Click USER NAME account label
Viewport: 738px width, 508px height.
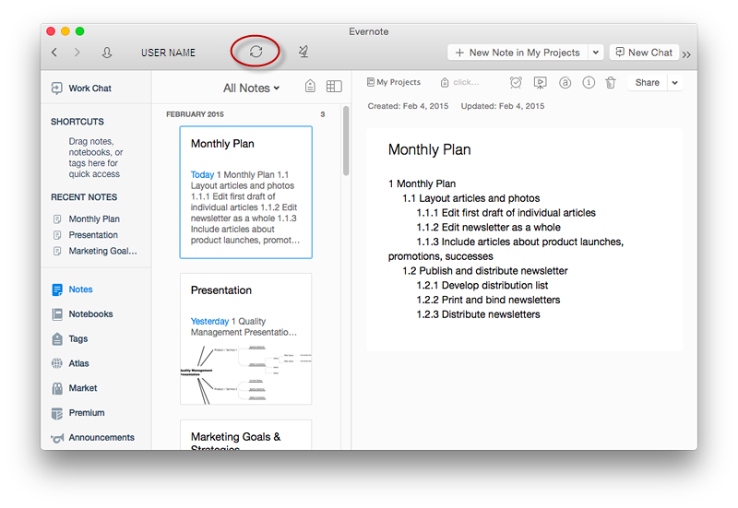(x=168, y=53)
